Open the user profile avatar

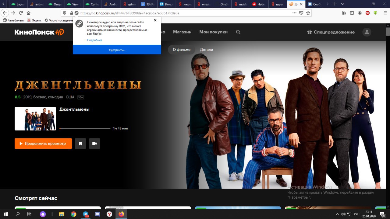click(367, 32)
